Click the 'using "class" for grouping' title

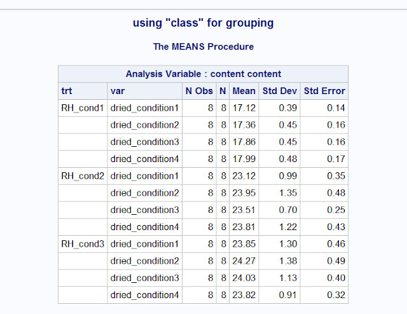(x=203, y=23)
